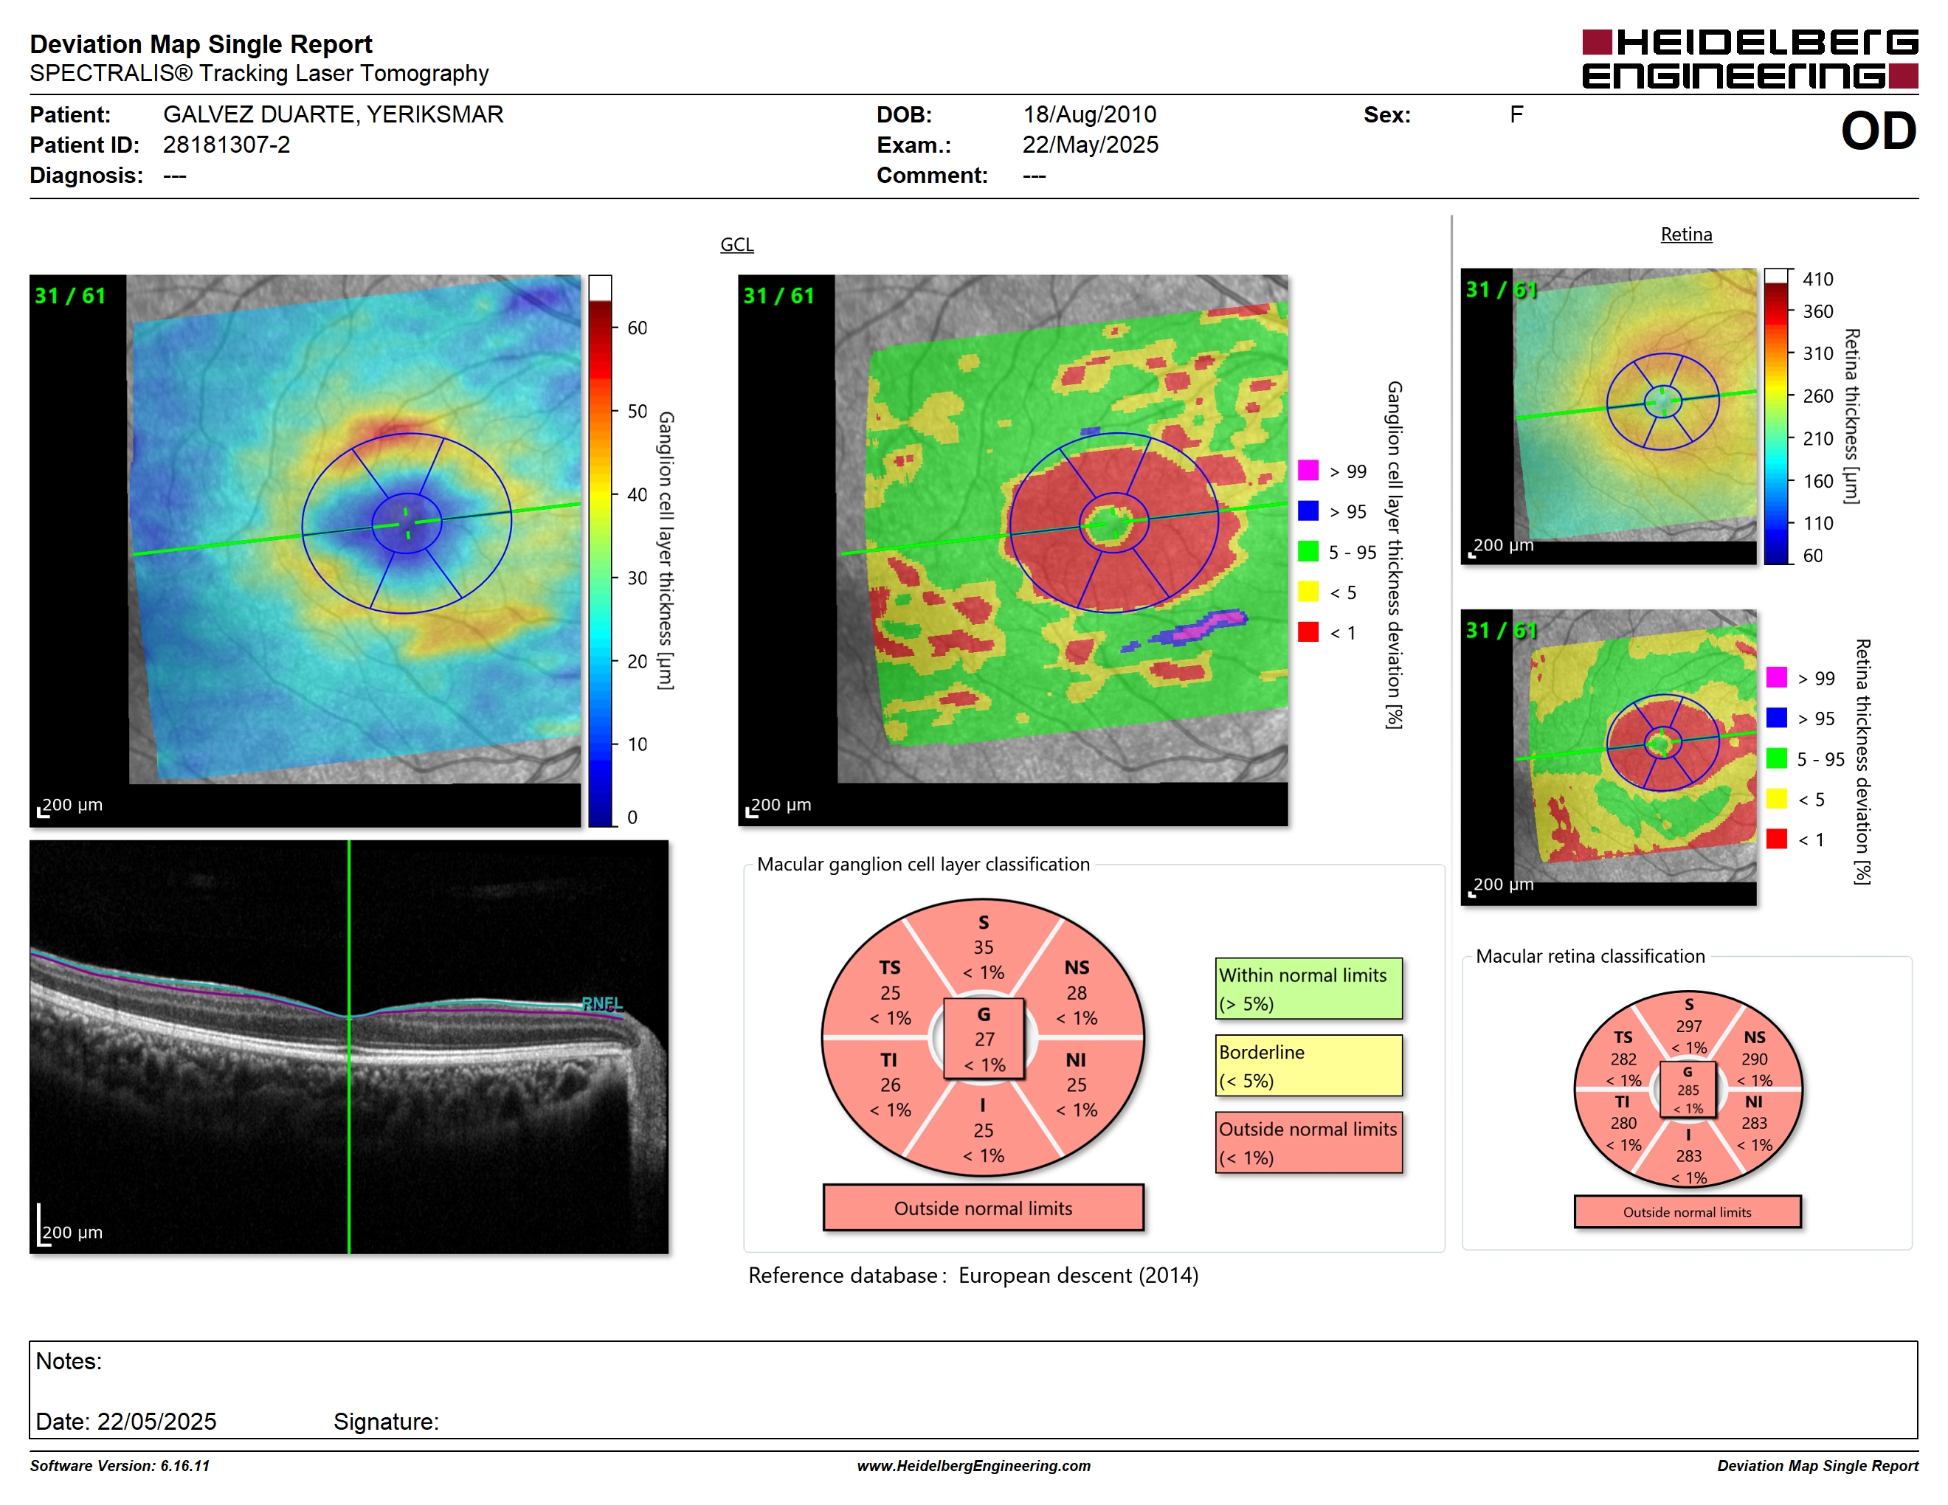
Task: Click the Date: 22/05/2025 text
Action: [x=125, y=1421]
